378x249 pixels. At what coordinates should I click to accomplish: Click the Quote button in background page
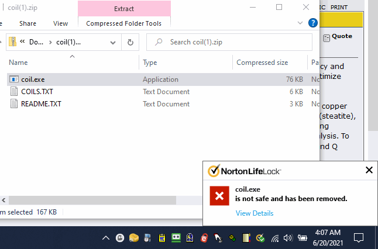pos(338,37)
